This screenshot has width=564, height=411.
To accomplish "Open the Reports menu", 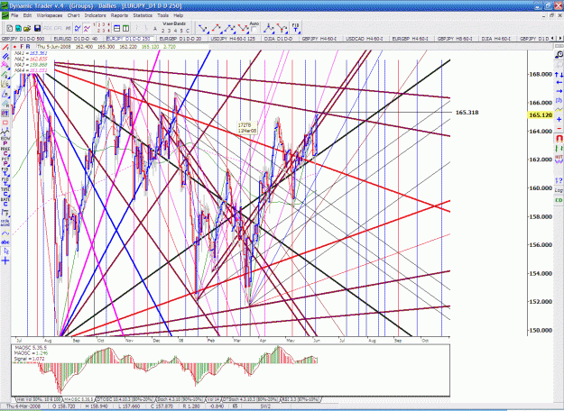I will (x=119, y=15).
